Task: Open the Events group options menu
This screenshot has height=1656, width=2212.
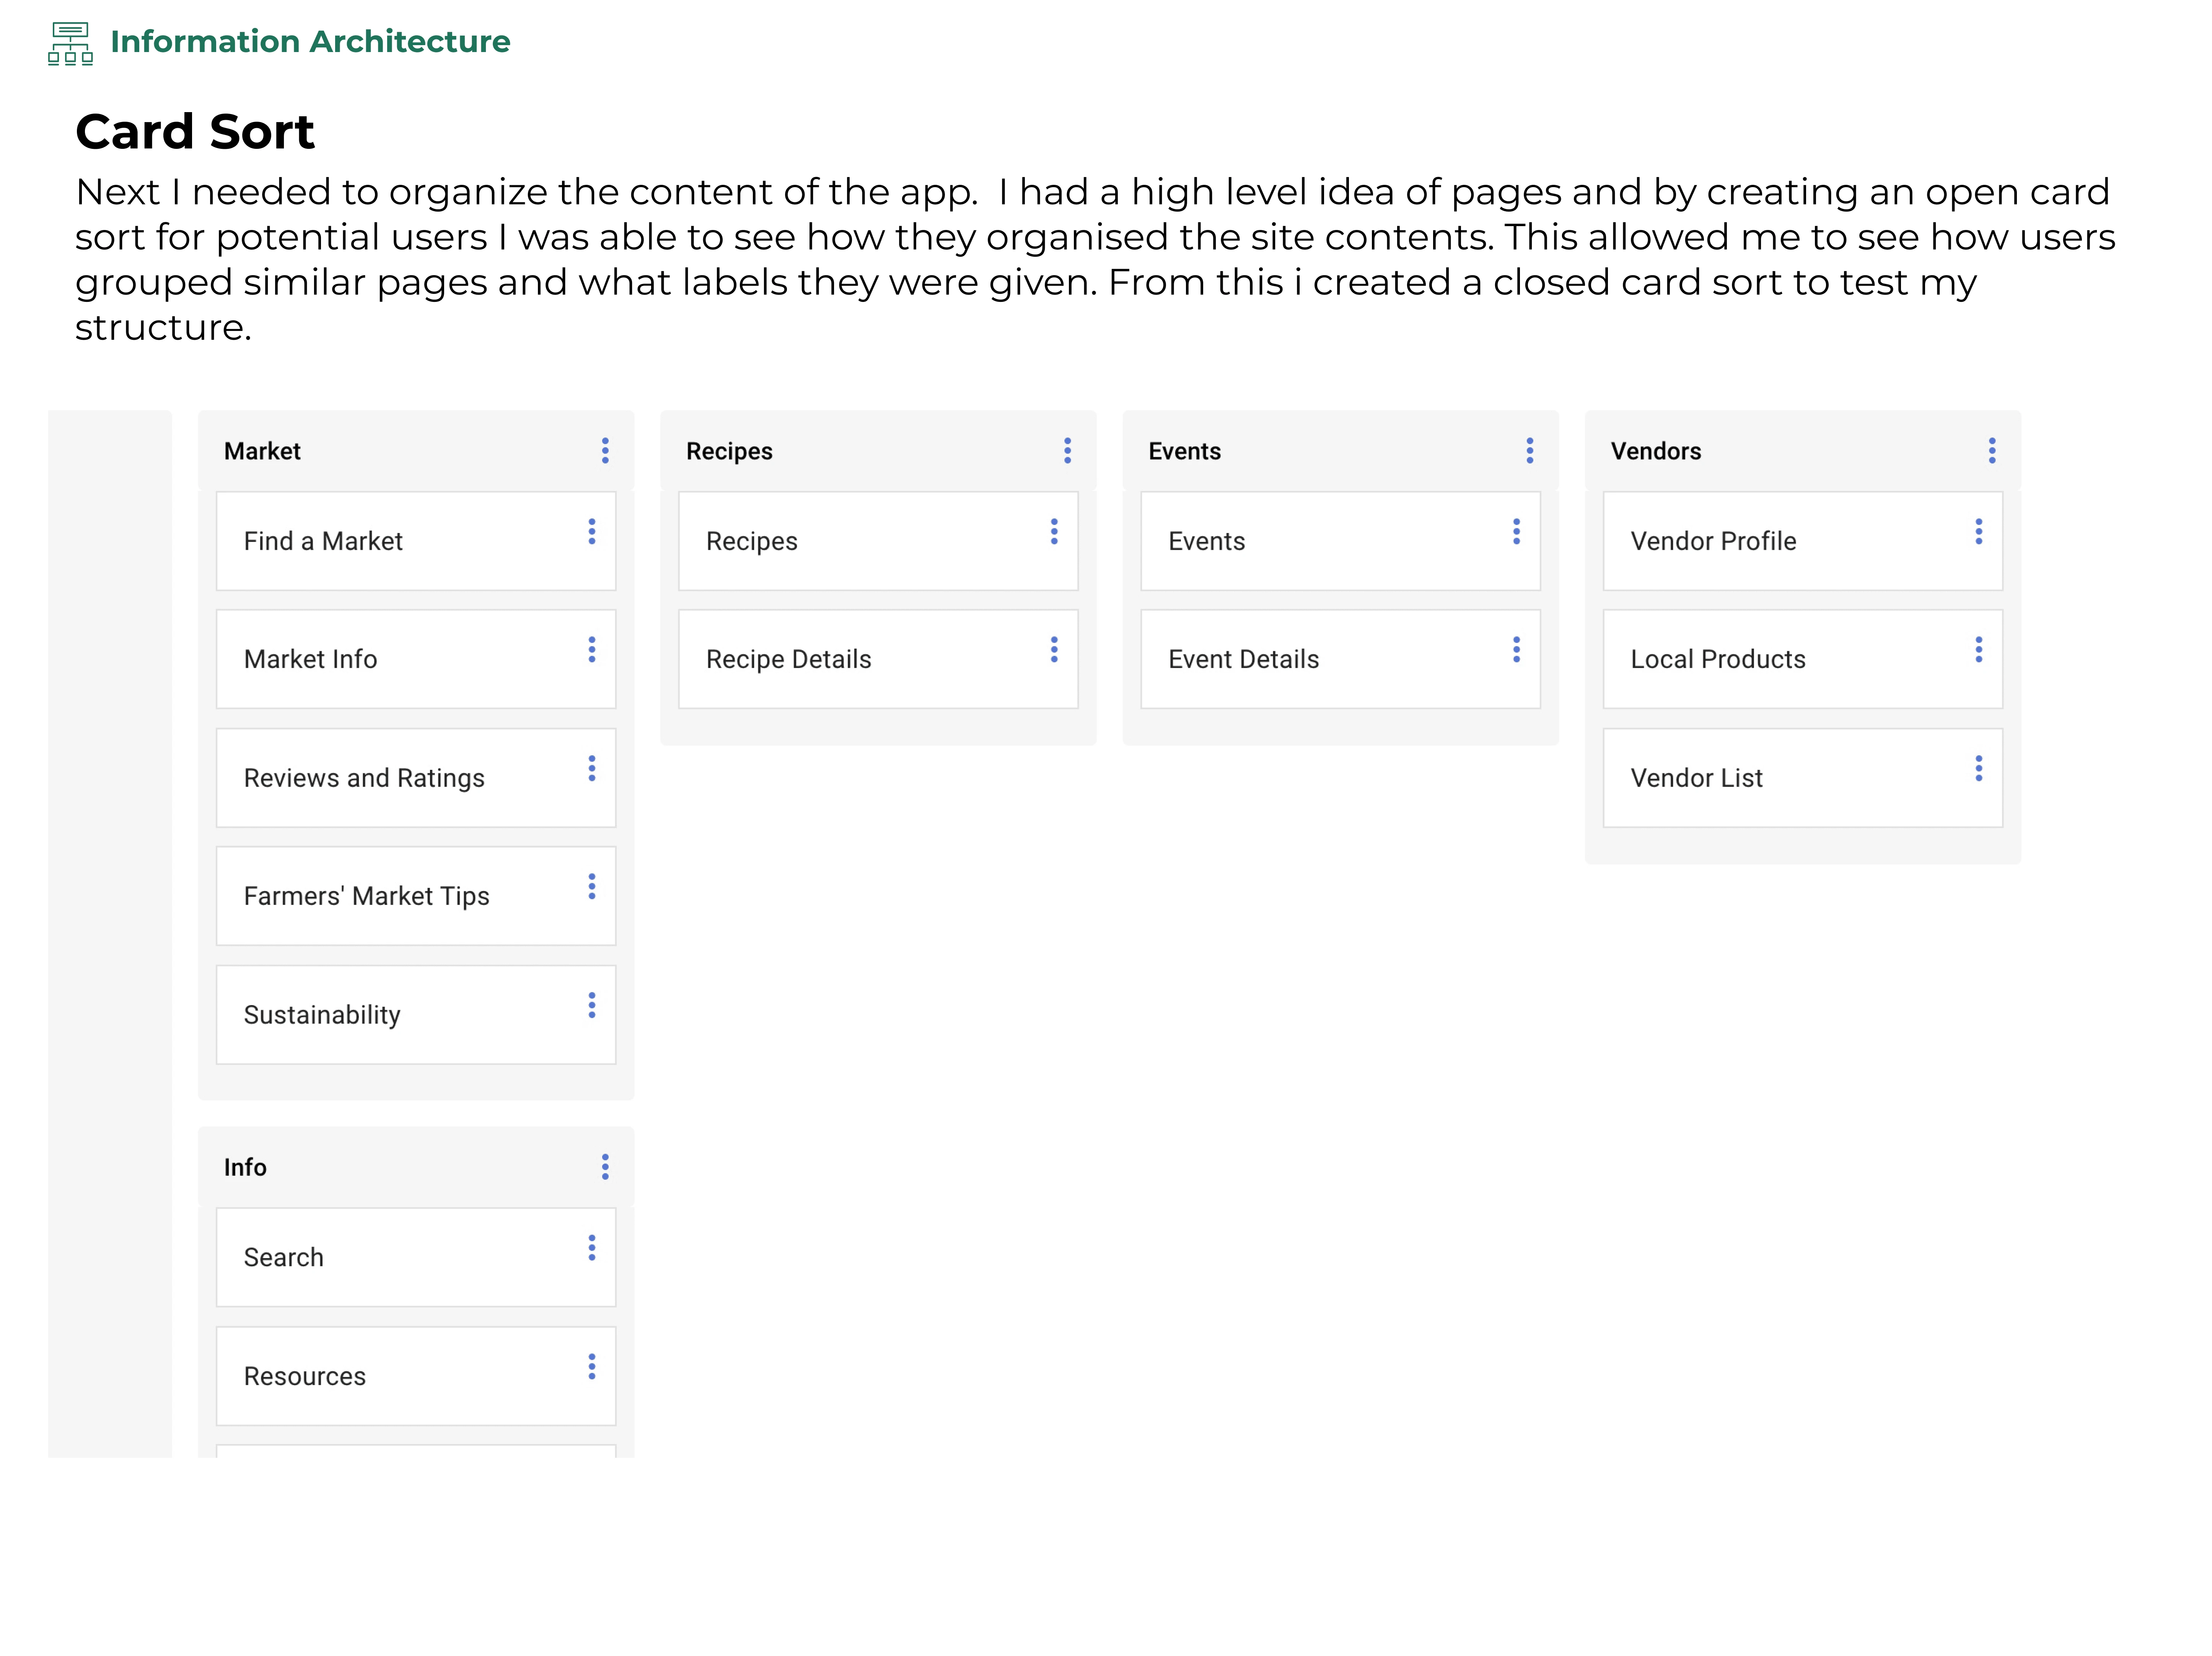Action: click(1529, 451)
